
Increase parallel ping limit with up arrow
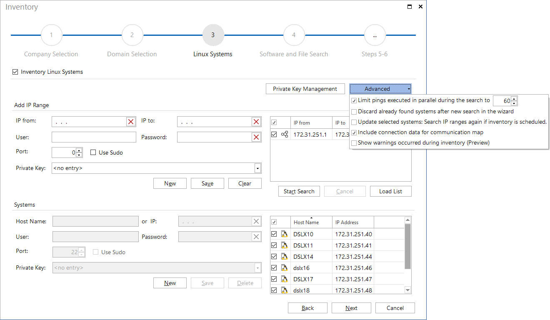tap(514, 99)
